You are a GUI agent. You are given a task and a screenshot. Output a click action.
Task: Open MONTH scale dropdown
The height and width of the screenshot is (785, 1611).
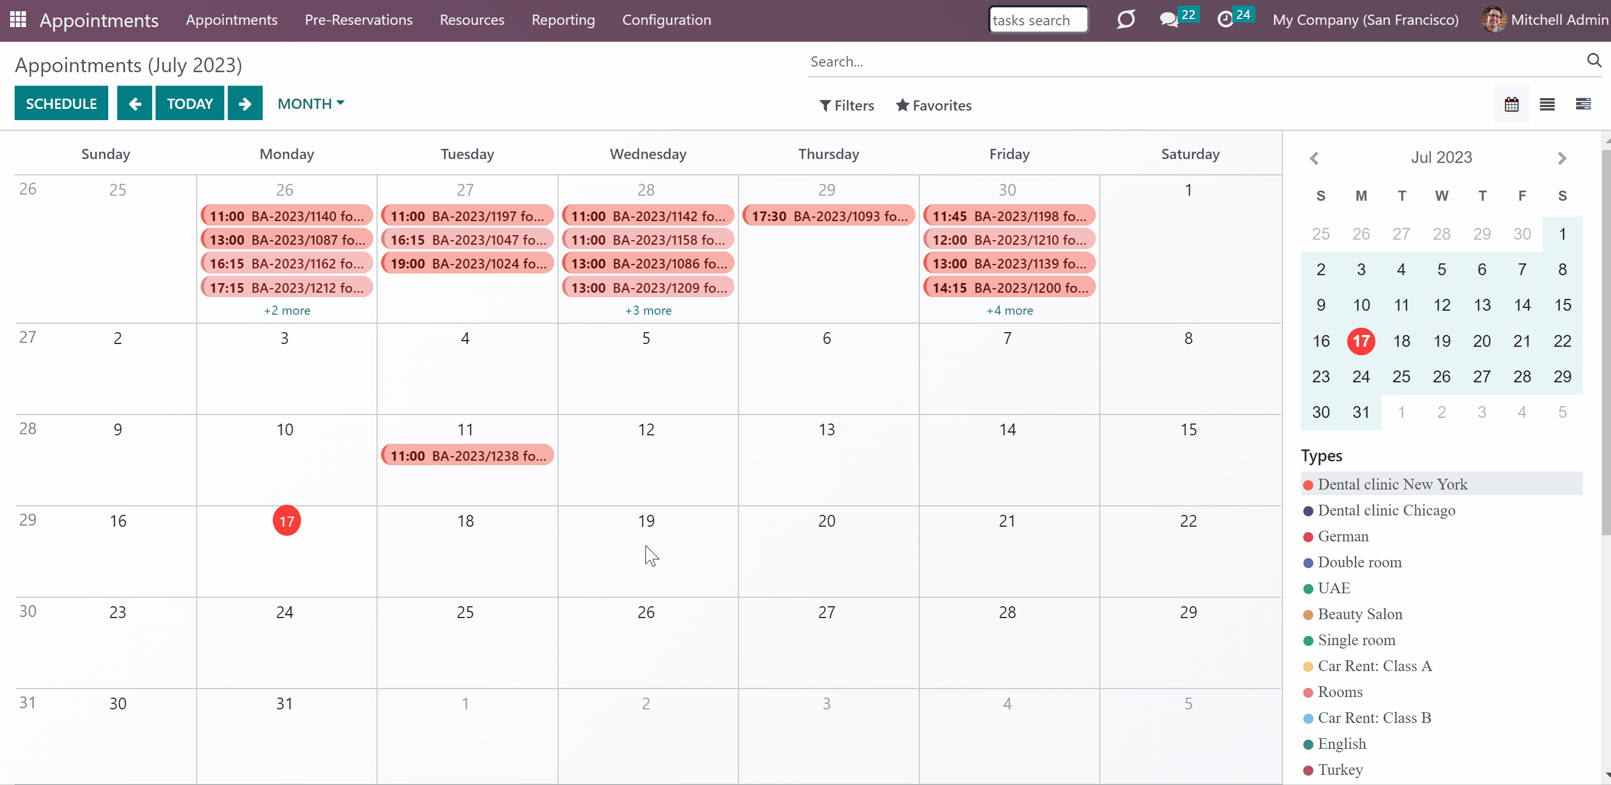click(311, 103)
